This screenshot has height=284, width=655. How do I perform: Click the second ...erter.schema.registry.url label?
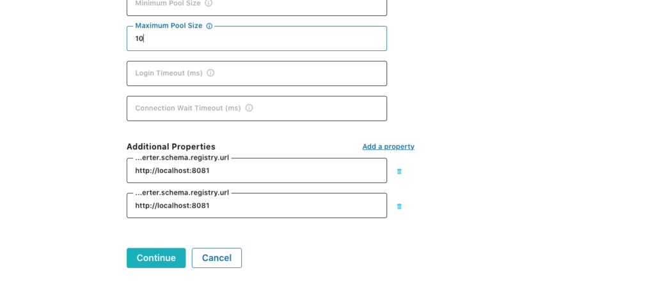click(182, 193)
